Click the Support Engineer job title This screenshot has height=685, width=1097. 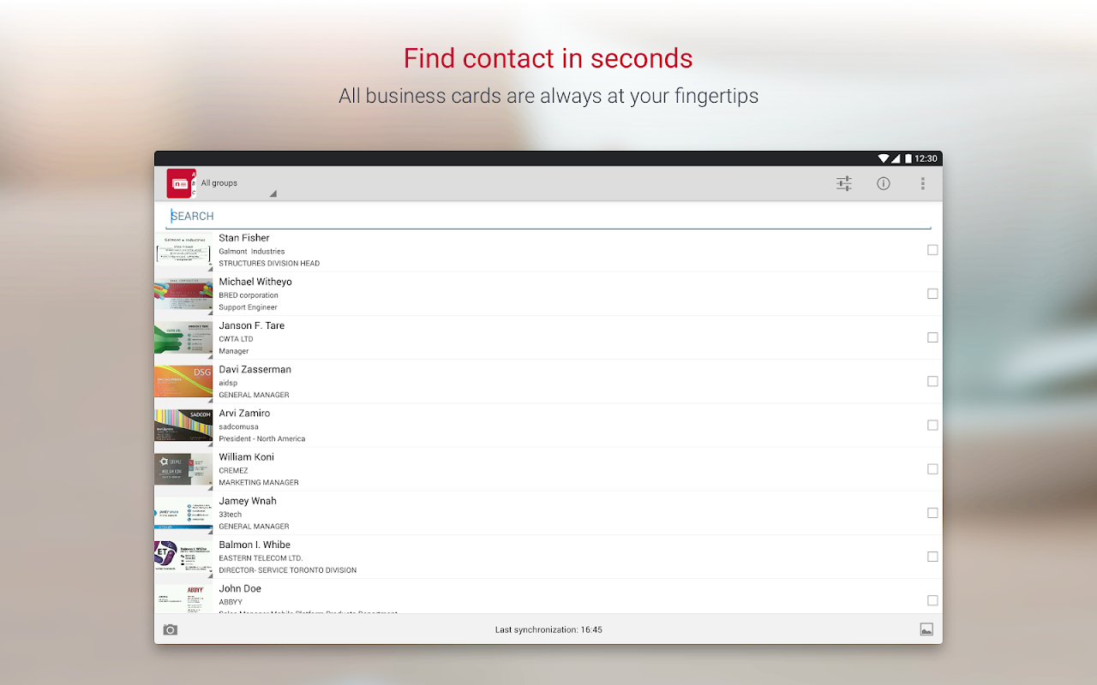[249, 307]
